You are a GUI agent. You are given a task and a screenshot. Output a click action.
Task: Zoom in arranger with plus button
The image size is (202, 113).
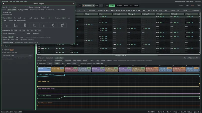(51, 61)
